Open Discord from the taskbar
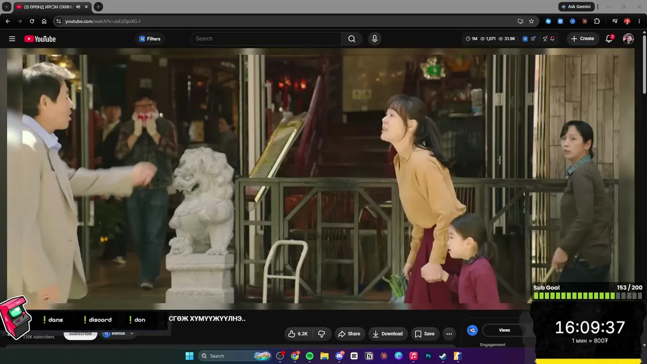Image resolution: width=647 pixels, height=364 pixels. click(x=339, y=356)
